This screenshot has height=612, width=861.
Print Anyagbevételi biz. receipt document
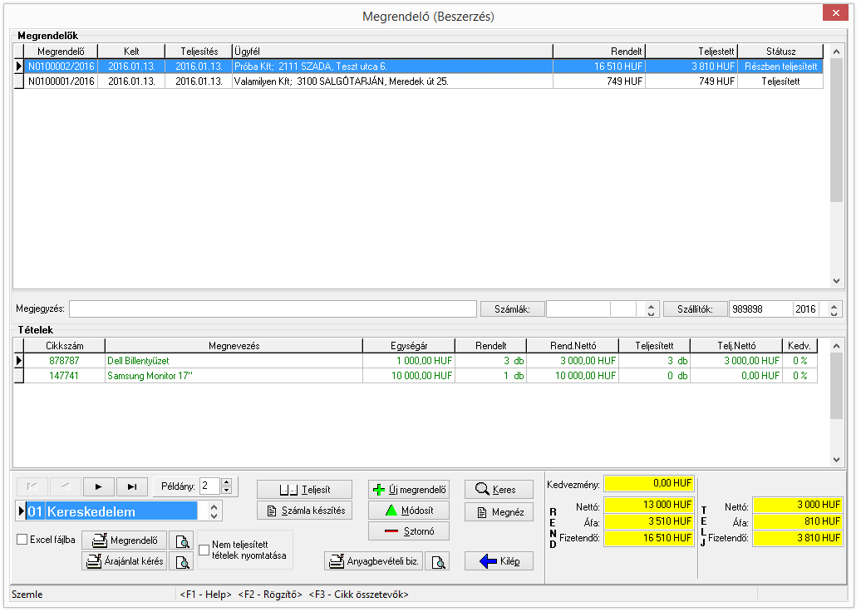click(374, 561)
